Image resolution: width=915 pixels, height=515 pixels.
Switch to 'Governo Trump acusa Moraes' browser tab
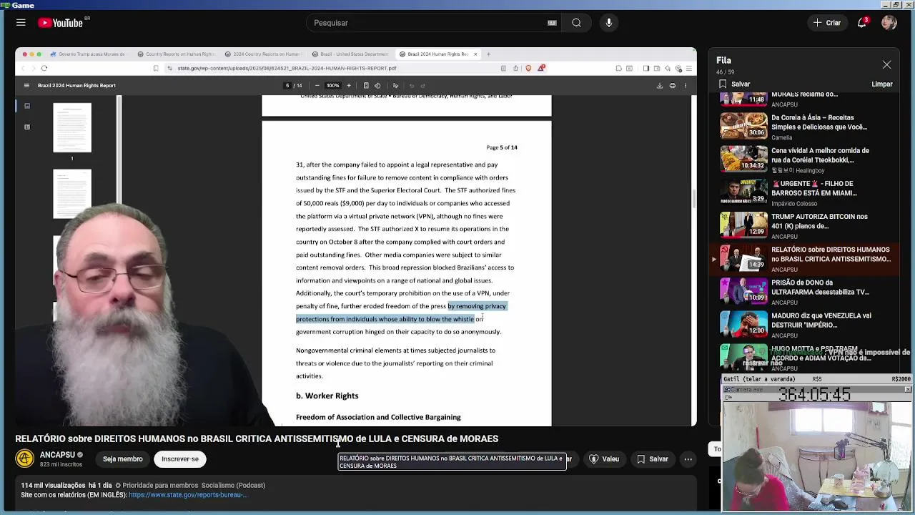(89, 54)
